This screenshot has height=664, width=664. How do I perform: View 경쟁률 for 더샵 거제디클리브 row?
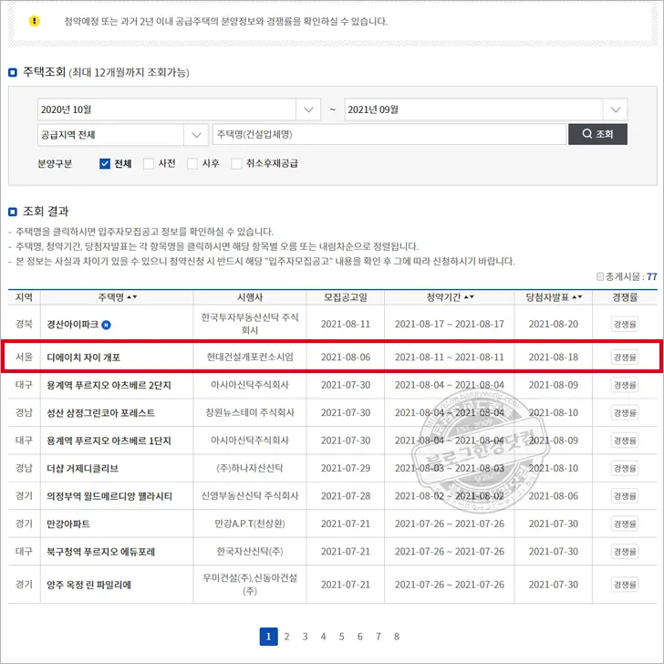click(x=625, y=469)
